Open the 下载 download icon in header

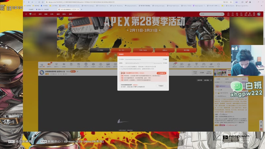pos(237,14)
